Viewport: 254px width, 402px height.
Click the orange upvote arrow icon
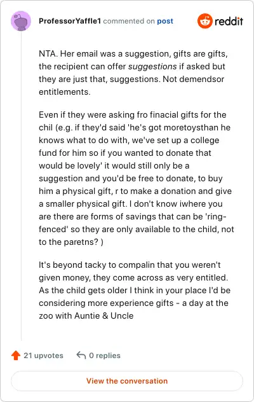tap(16, 356)
